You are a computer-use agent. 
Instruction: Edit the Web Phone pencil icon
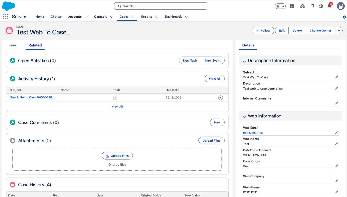click(337, 192)
